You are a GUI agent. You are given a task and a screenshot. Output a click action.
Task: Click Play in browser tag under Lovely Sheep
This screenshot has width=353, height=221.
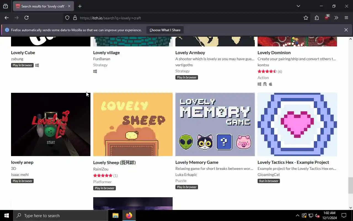tap(105, 188)
